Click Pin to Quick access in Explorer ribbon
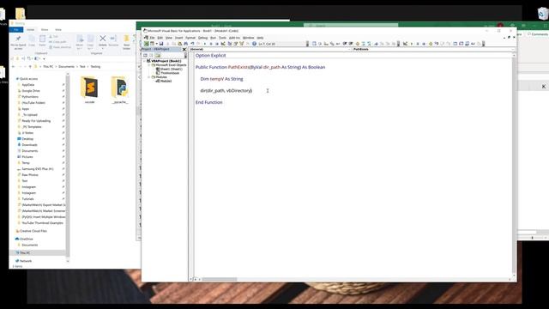Screen dimensions: 549x309 (x=18, y=42)
